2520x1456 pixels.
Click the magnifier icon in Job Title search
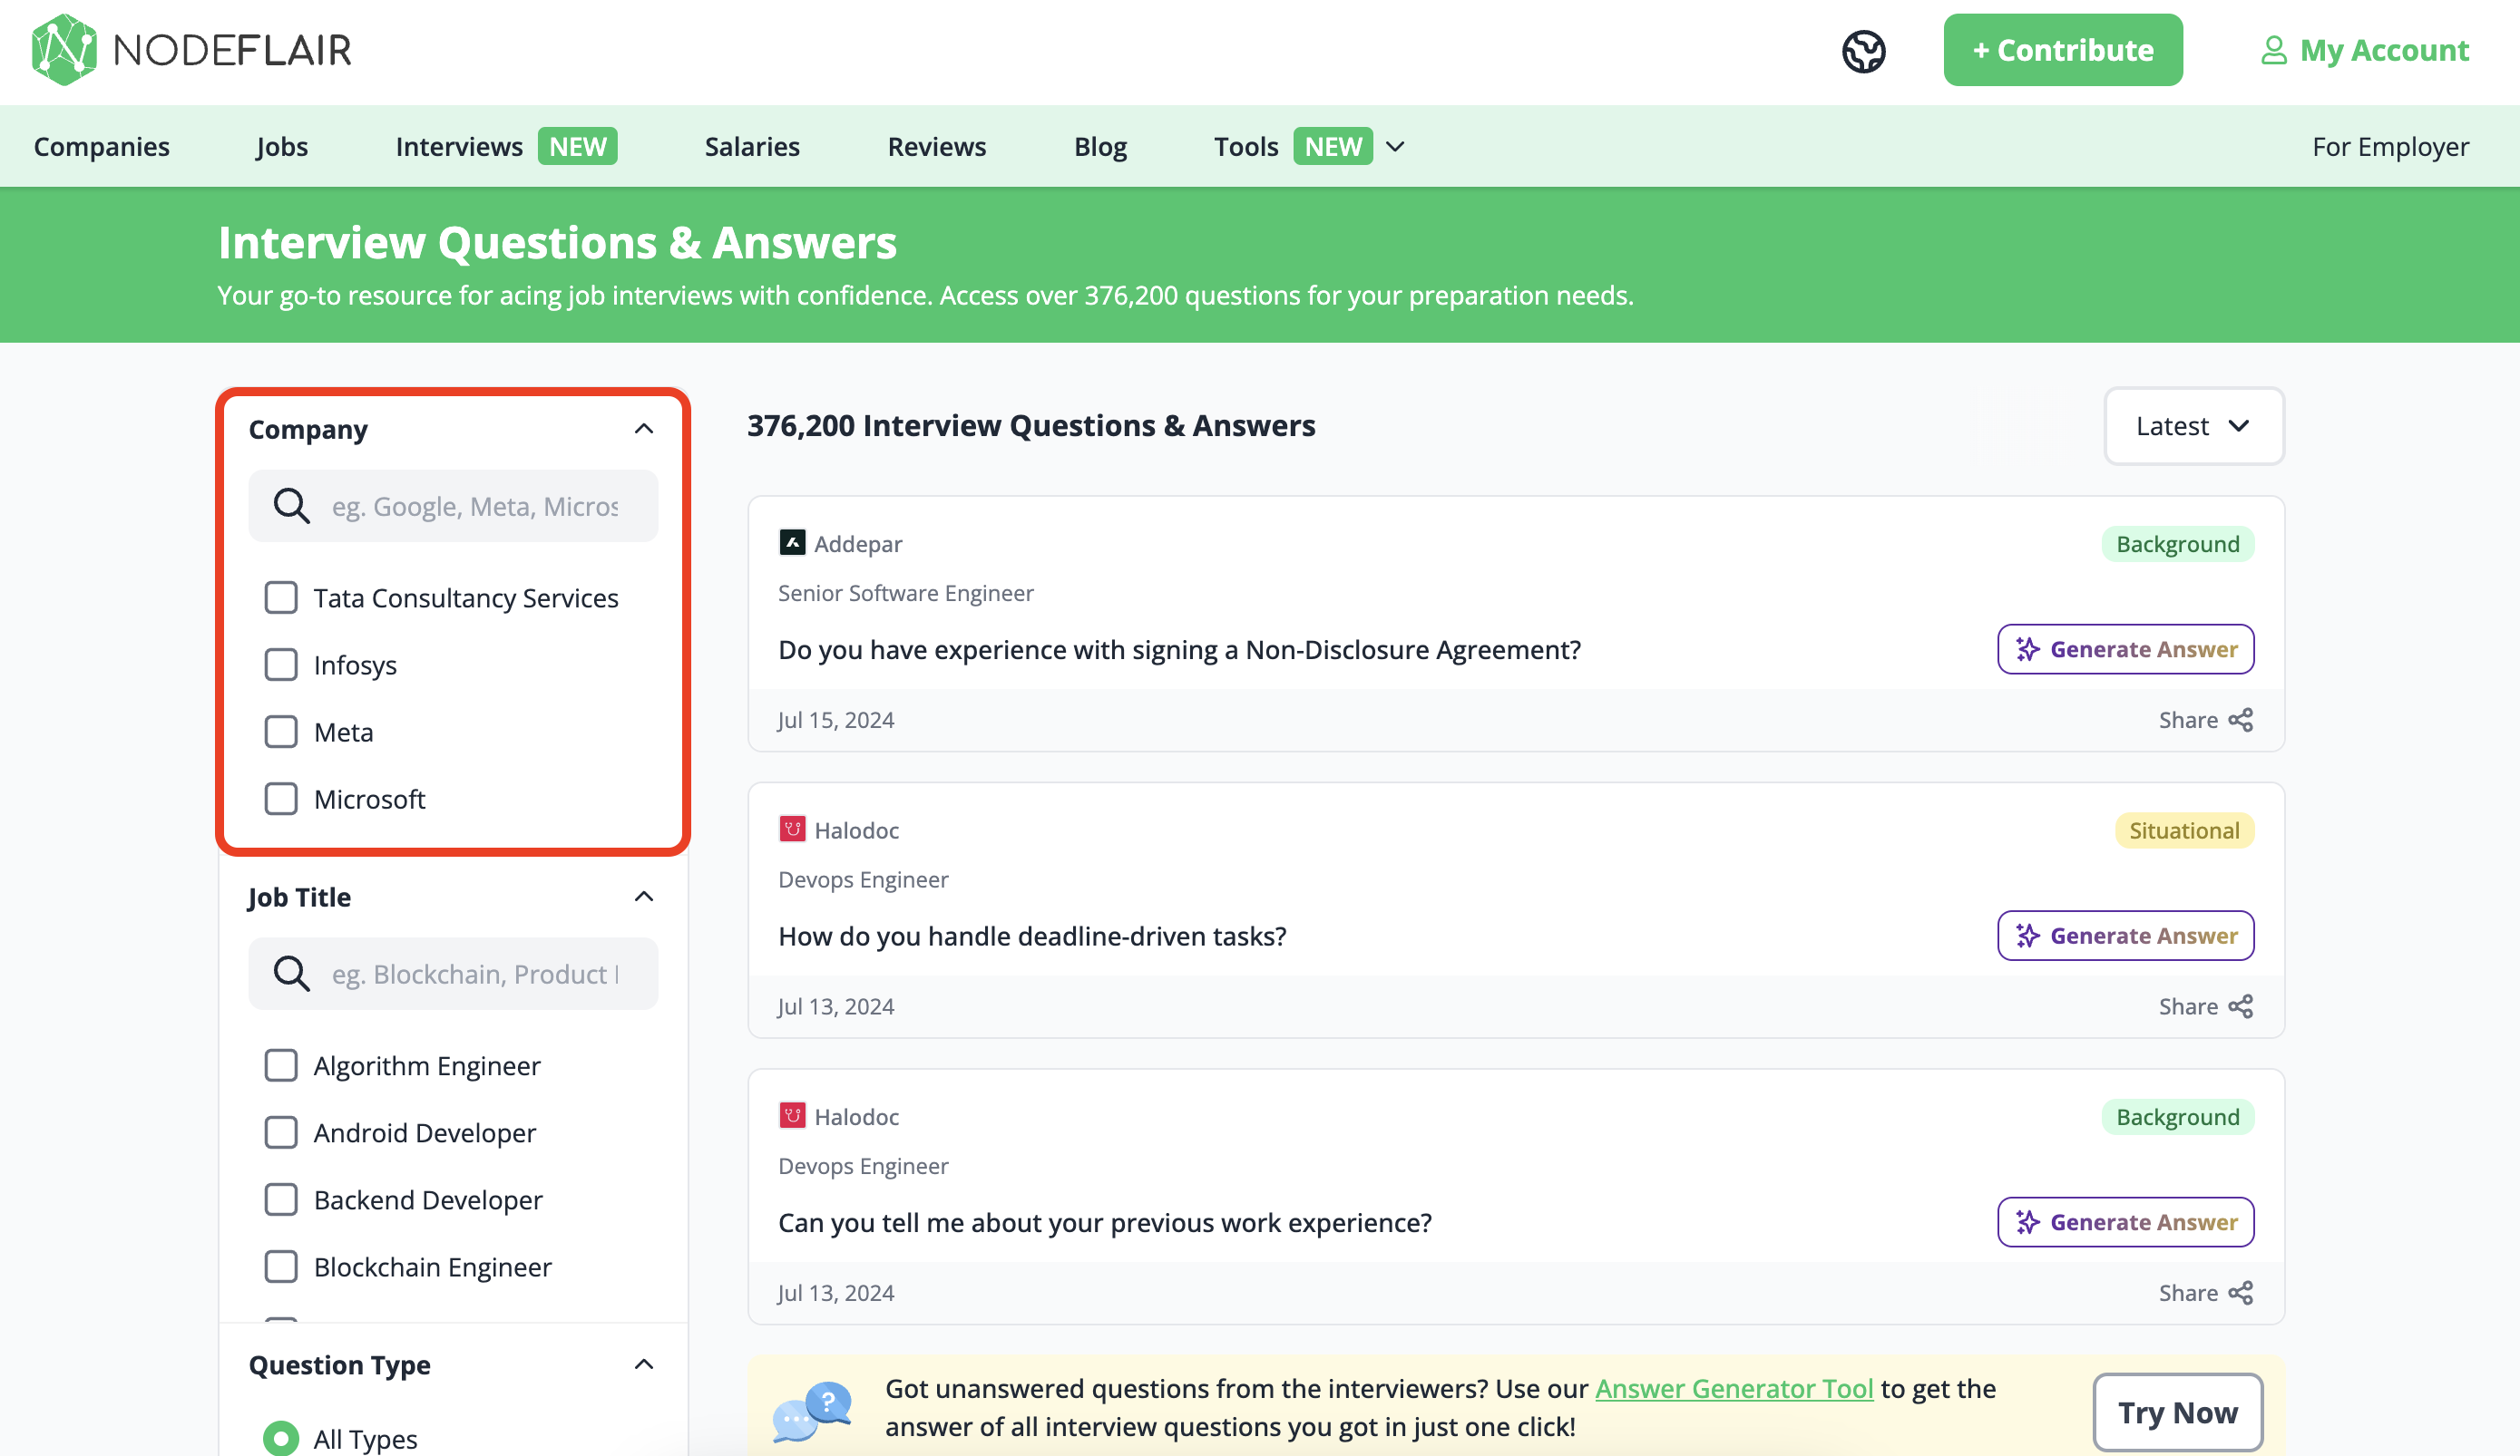point(292,974)
